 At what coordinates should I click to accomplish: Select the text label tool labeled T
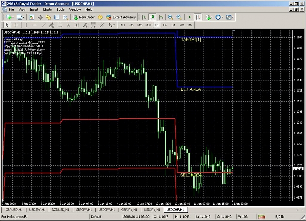click(x=77, y=25)
